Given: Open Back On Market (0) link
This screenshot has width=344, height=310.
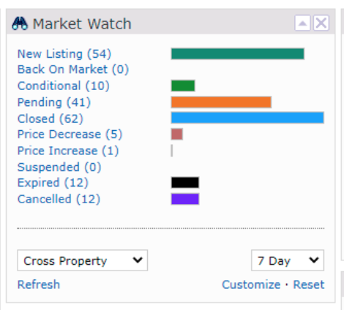Looking at the screenshot, I should [73, 69].
